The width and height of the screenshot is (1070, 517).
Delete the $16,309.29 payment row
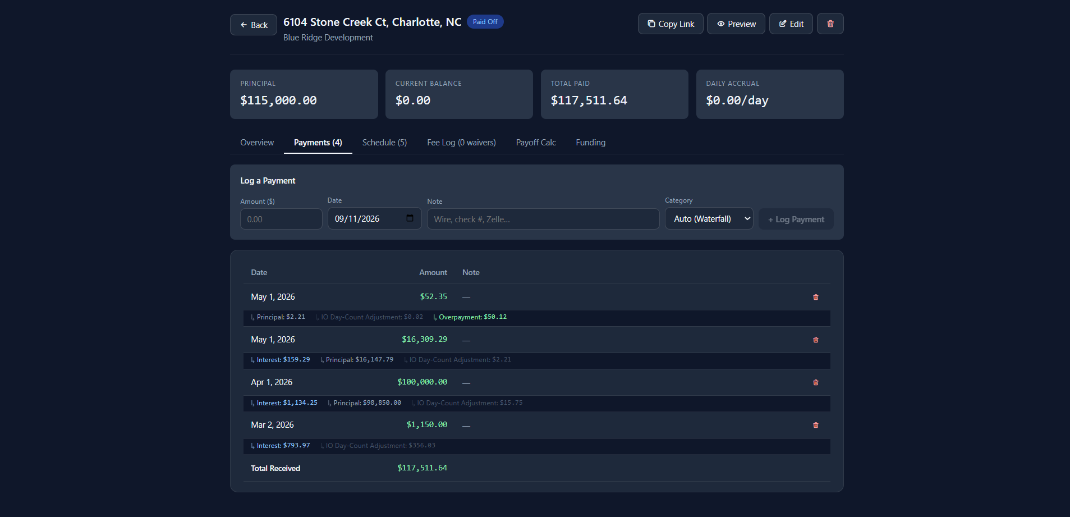click(x=815, y=340)
